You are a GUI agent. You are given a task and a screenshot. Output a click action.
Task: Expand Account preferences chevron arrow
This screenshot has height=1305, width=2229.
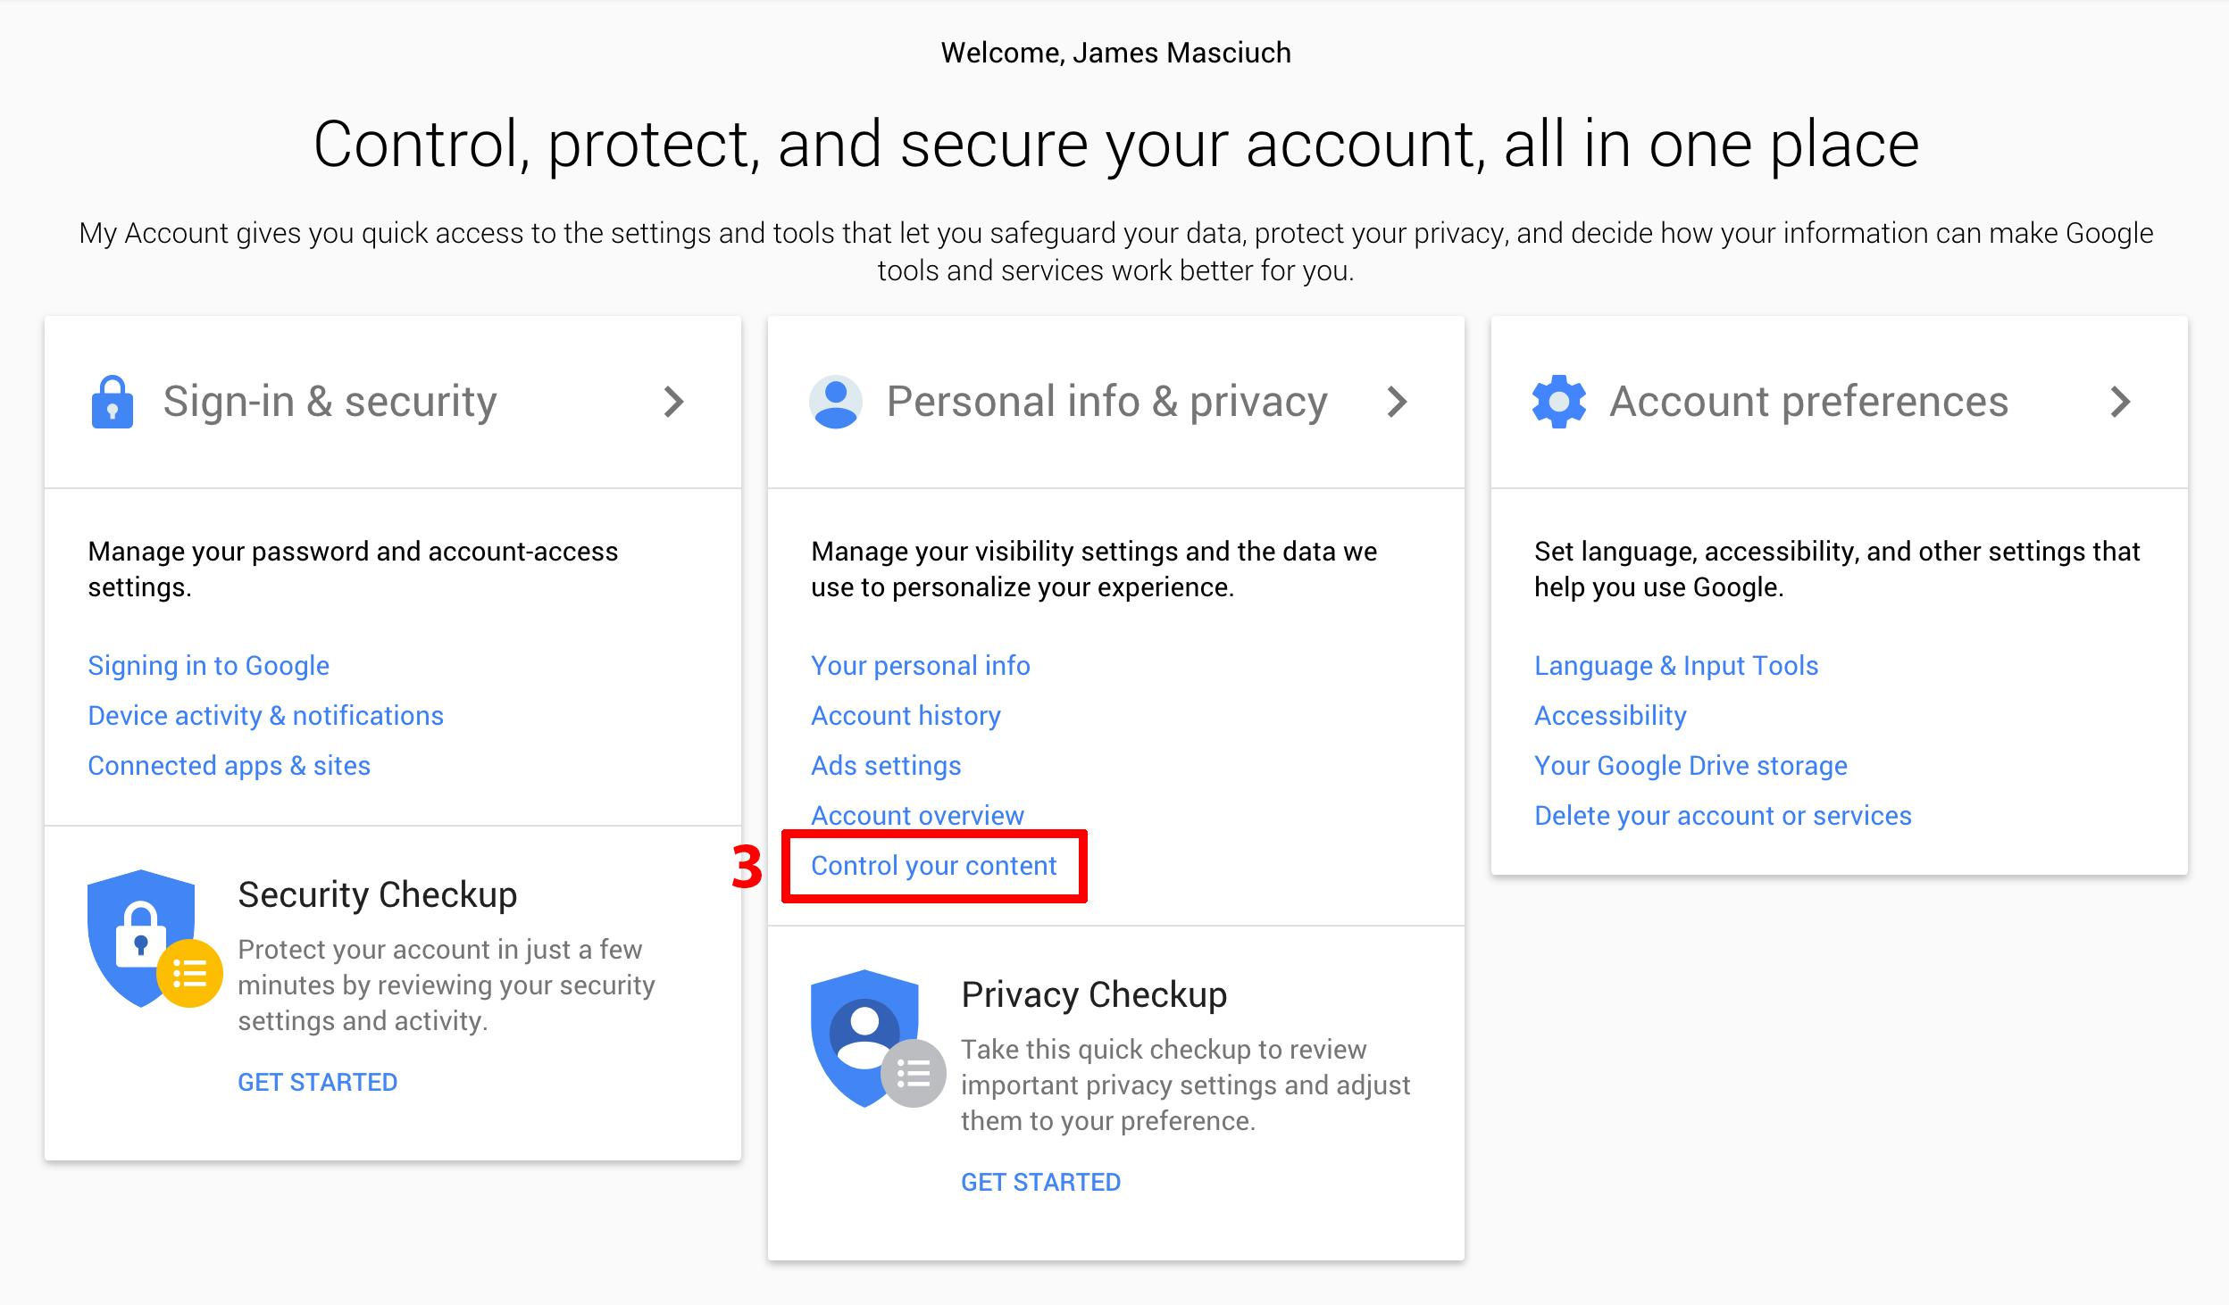tap(2121, 402)
